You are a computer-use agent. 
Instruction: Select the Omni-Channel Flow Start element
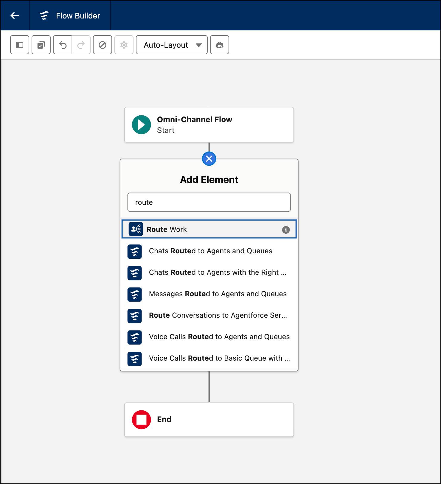point(209,125)
